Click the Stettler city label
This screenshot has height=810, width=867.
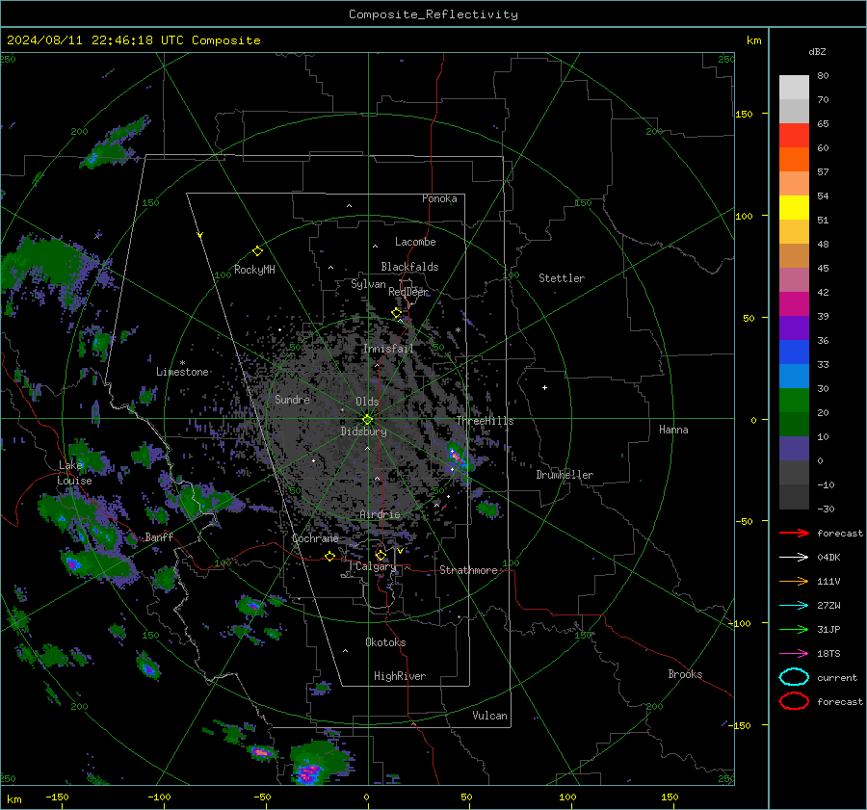point(562,278)
